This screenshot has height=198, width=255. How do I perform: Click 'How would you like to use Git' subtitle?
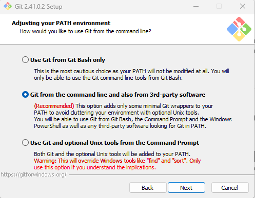[x=85, y=31]
